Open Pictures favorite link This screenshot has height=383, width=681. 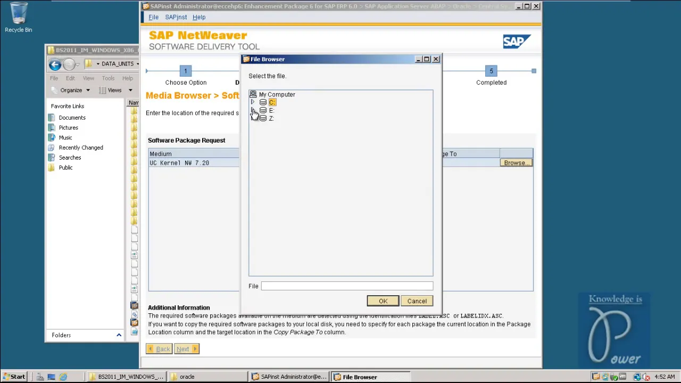[x=68, y=128]
